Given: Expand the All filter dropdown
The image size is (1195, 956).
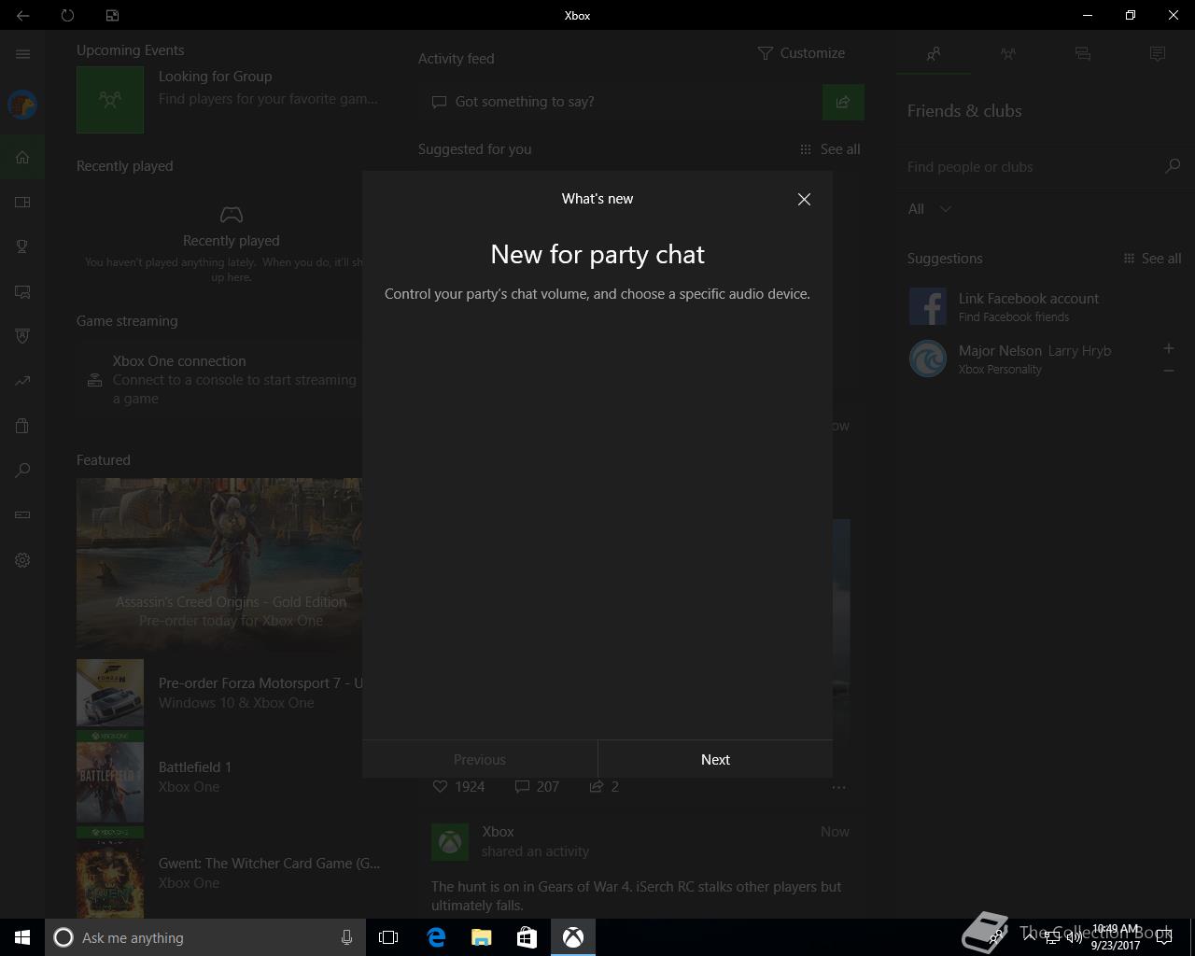Looking at the screenshot, I should [930, 208].
